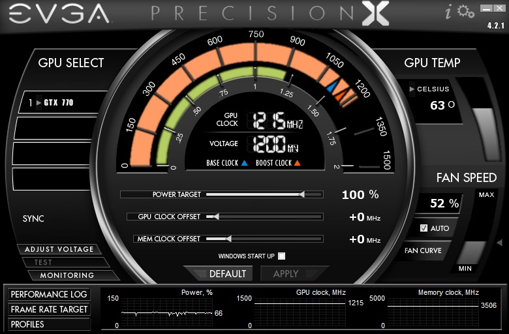Image resolution: width=509 pixels, height=334 pixels.
Task: Click the GPU temperature reading 63
Action: click(x=437, y=106)
